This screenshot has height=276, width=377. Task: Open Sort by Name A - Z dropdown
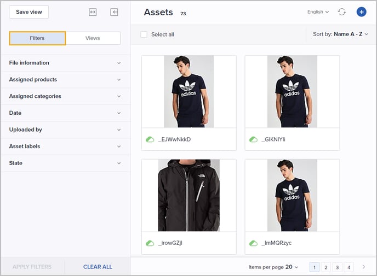(340, 34)
